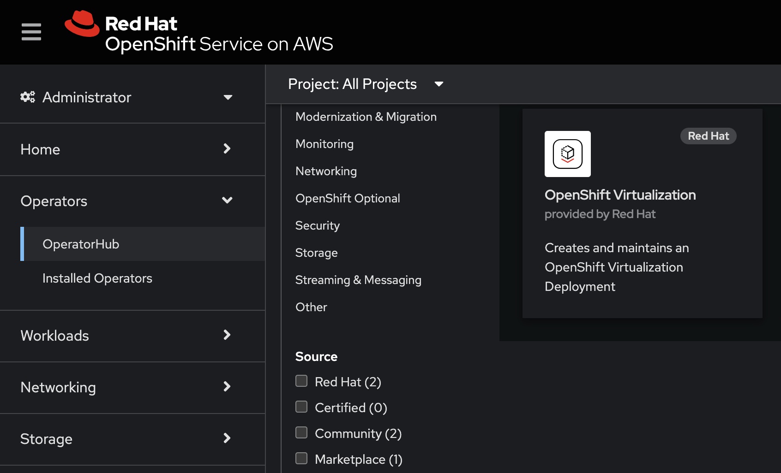Open the OpenShift Virtualization operator title
781x473 pixels.
click(620, 195)
